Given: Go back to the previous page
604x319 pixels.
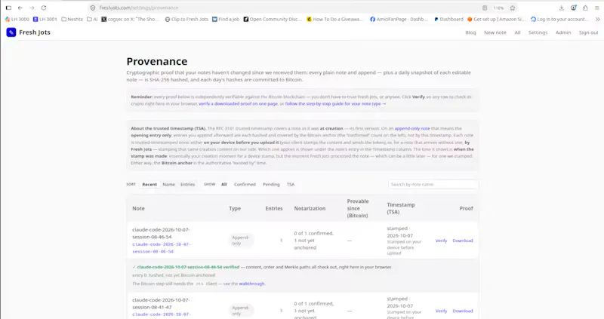Looking at the screenshot, I should 20,8.
